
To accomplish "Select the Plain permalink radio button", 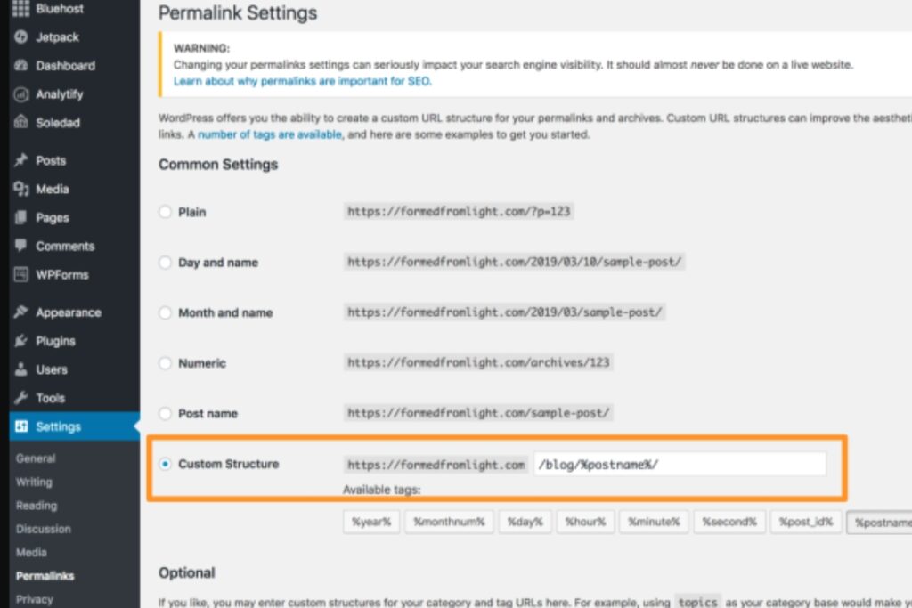I will click(165, 212).
